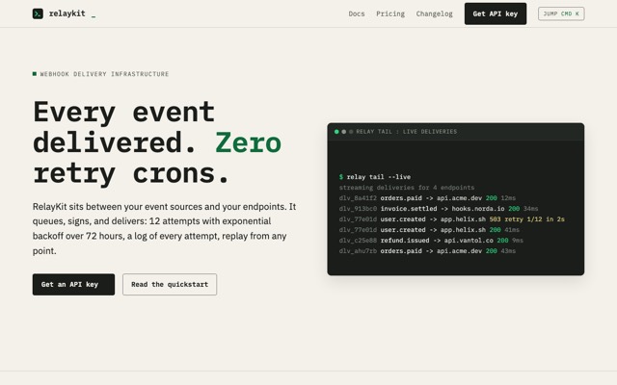Click the Relay Tail : Live Deliveries title
The width and height of the screenshot is (617, 385).
[x=407, y=132]
